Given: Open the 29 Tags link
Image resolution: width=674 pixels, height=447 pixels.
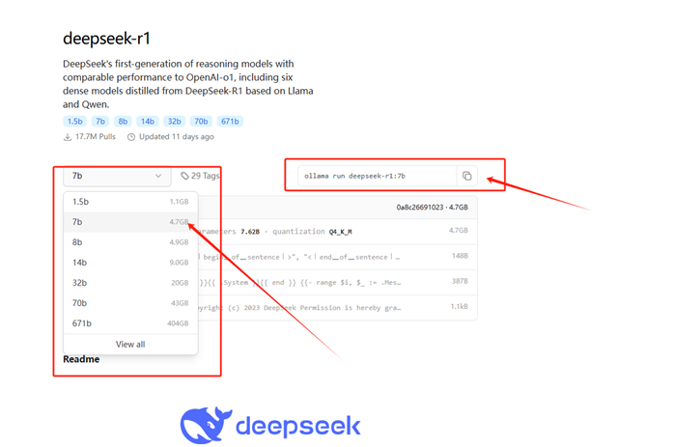Looking at the screenshot, I should point(200,176).
